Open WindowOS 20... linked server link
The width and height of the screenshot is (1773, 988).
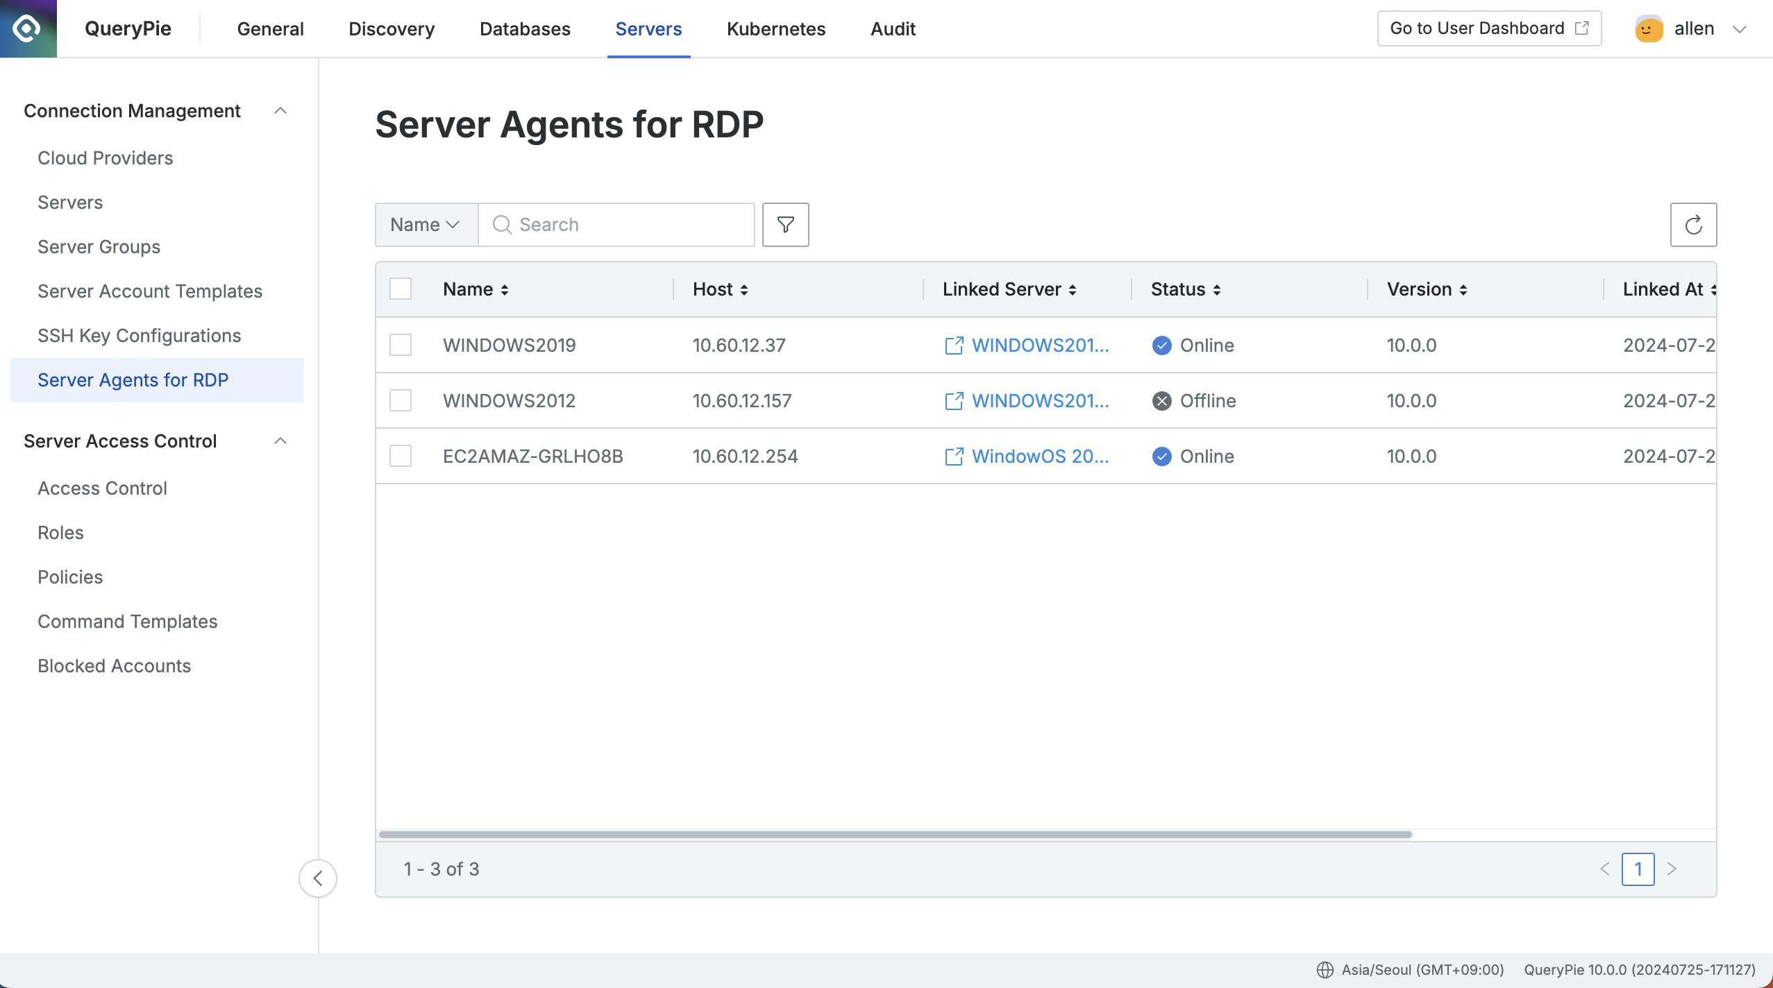tap(1040, 457)
